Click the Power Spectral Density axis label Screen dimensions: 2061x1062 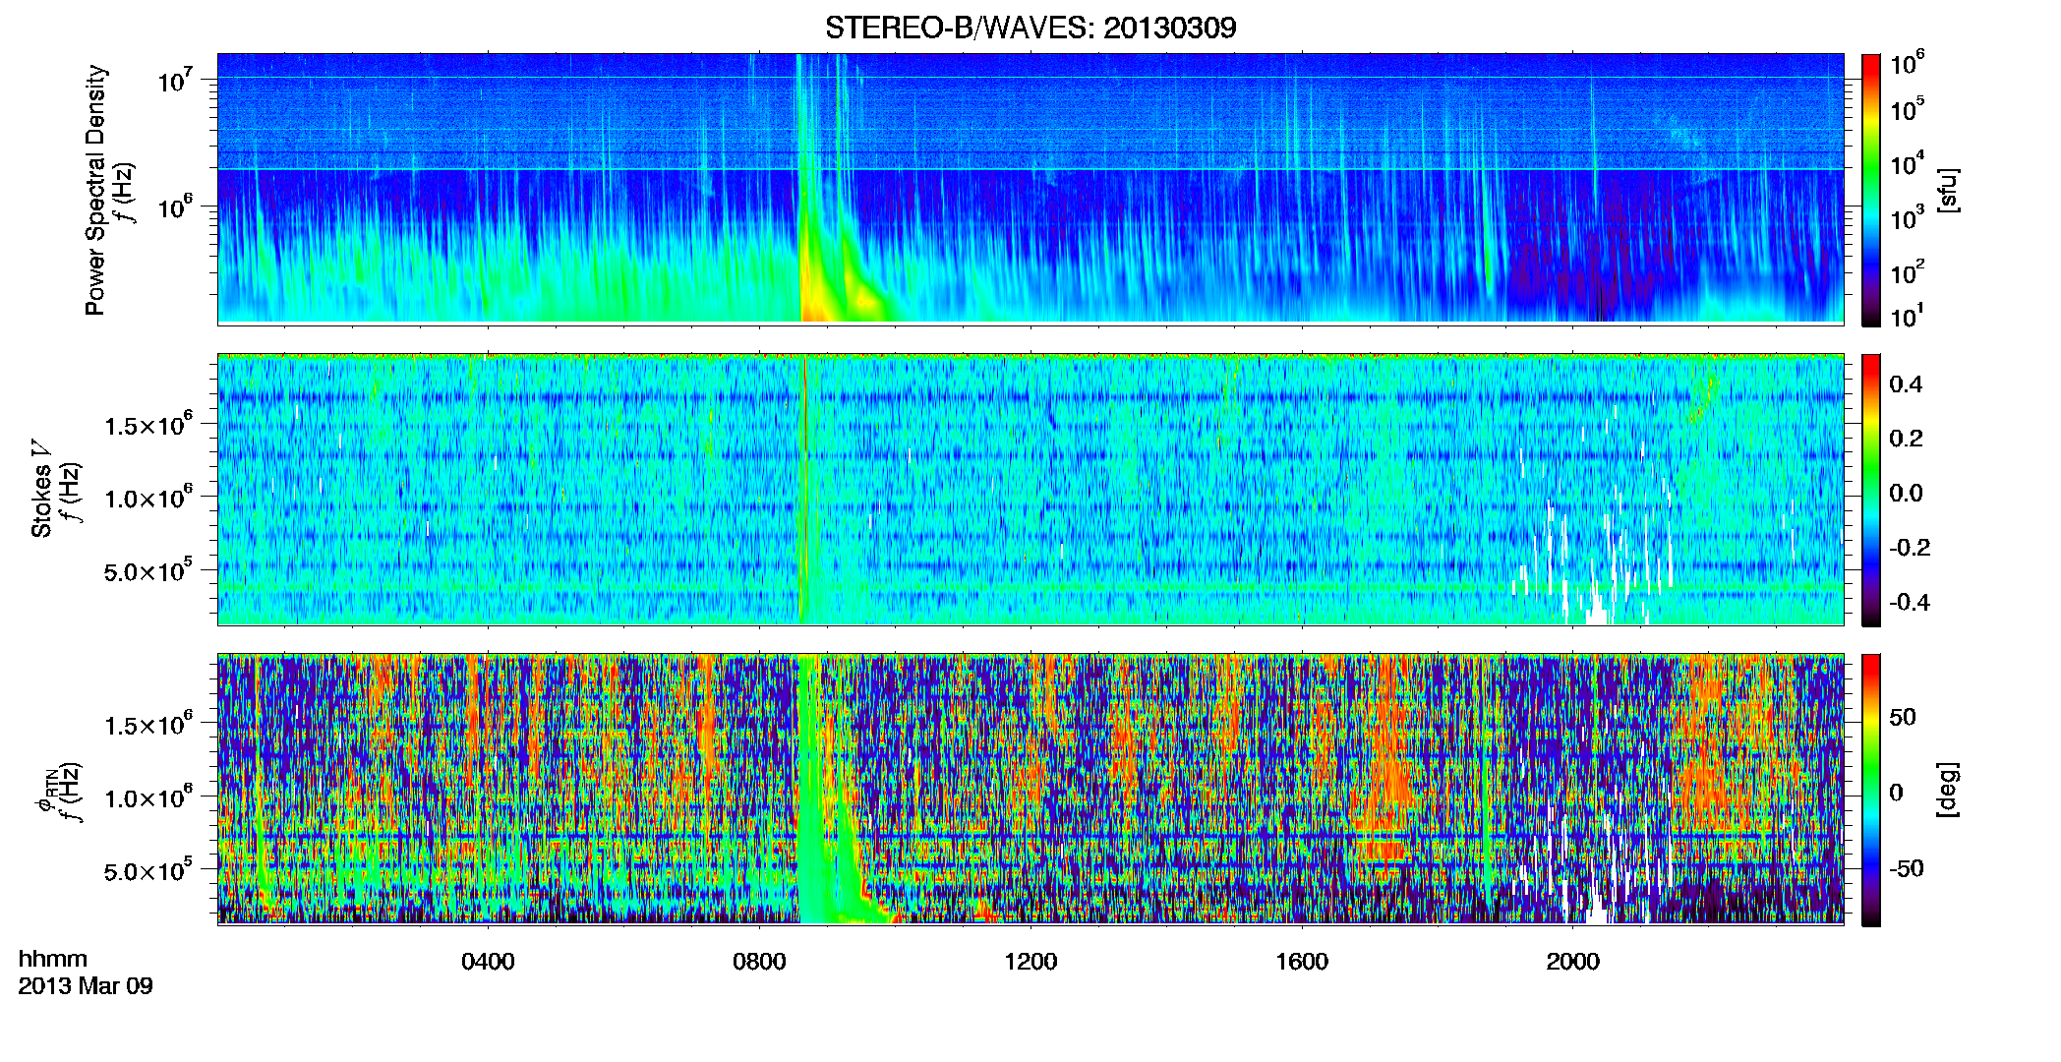95,190
